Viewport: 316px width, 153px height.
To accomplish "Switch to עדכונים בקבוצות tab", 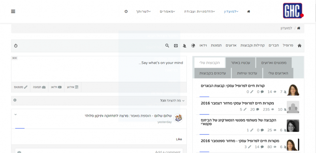I will [x=213, y=73].
